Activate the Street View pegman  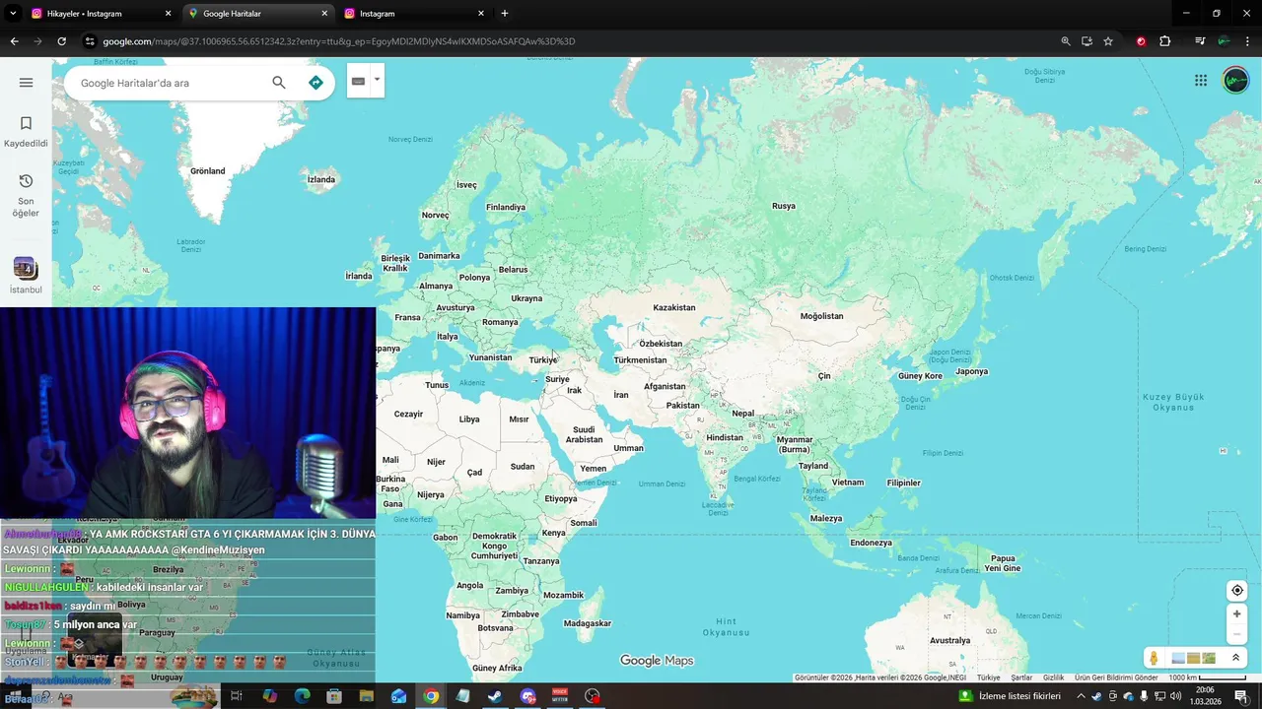point(1154,658)
